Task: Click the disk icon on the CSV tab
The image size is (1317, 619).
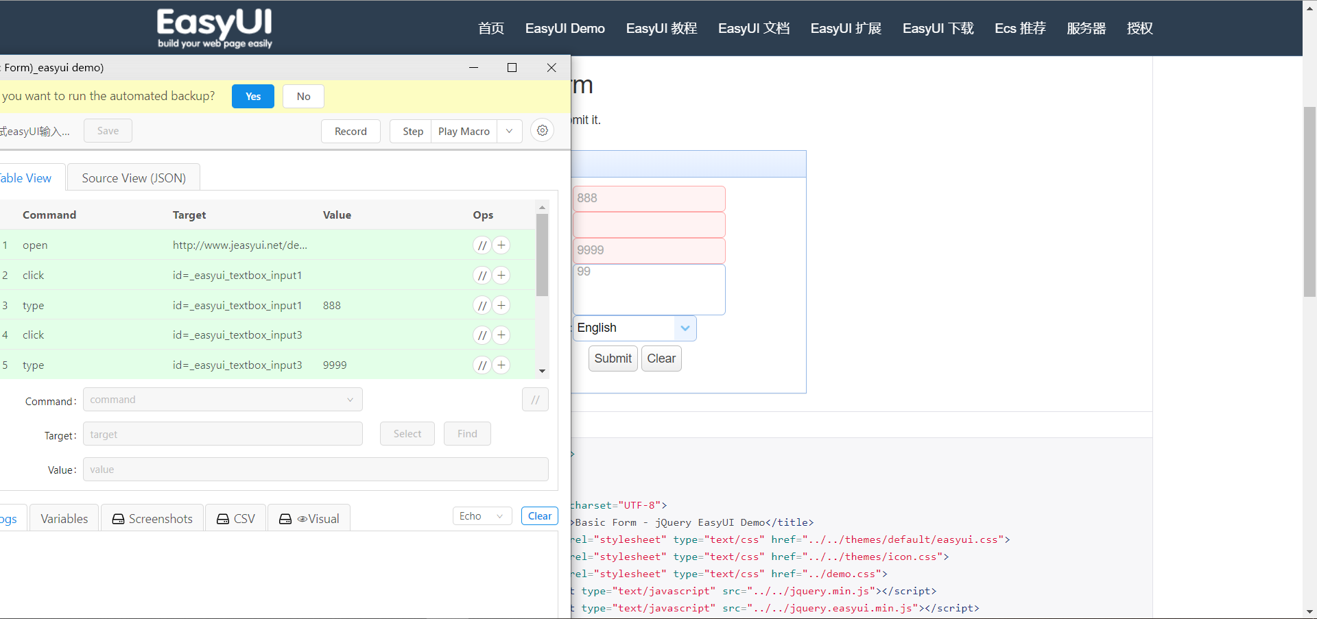Action: click(222, 519)
